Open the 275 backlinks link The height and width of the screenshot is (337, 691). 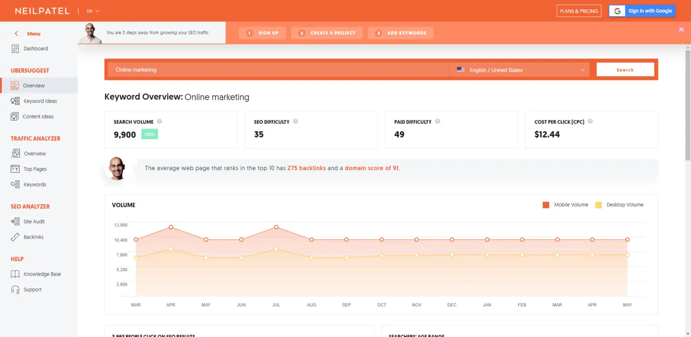(x=307, y=168)
